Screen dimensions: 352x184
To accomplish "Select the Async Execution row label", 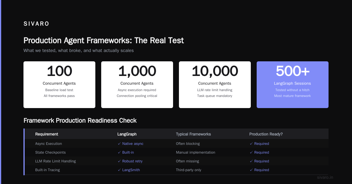I will coord(48,144).
